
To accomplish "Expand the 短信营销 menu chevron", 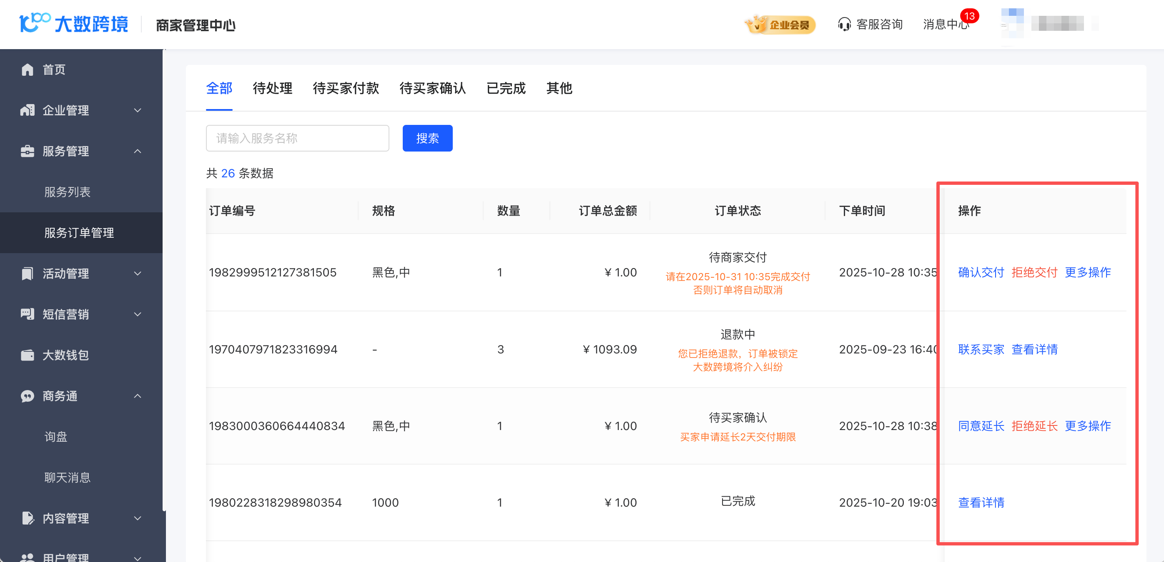I will tap(138, 314).
